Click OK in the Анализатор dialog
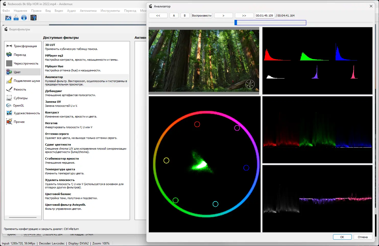 point(342,237)
